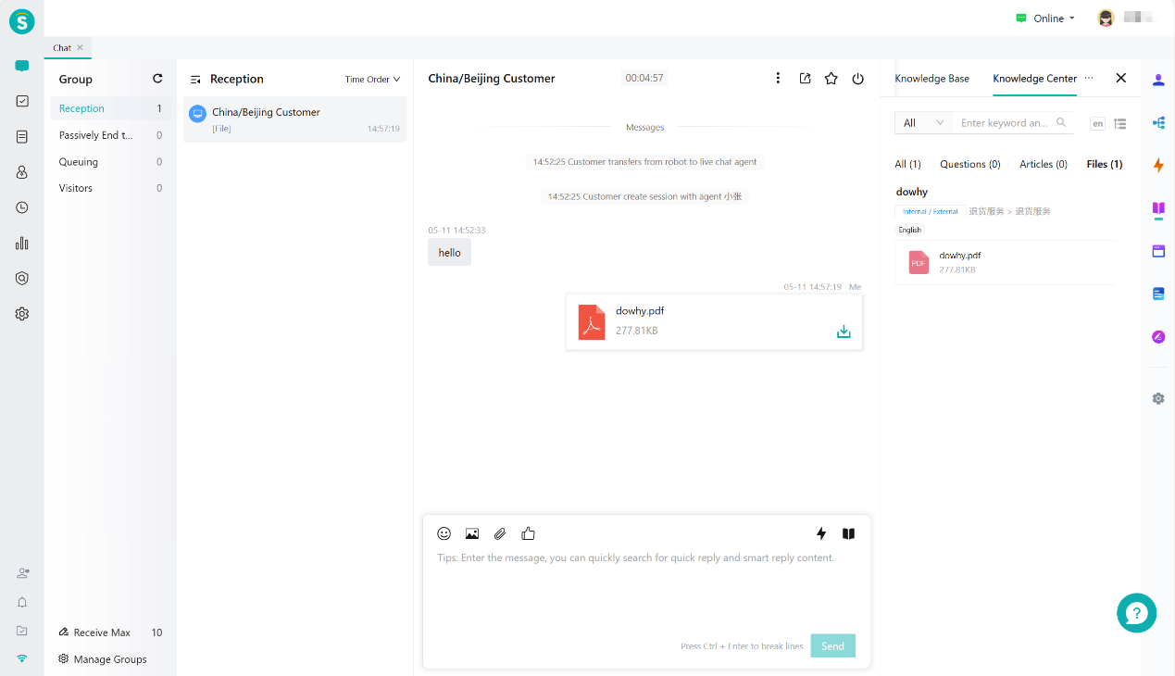Toggle the en language filter

1097,123
